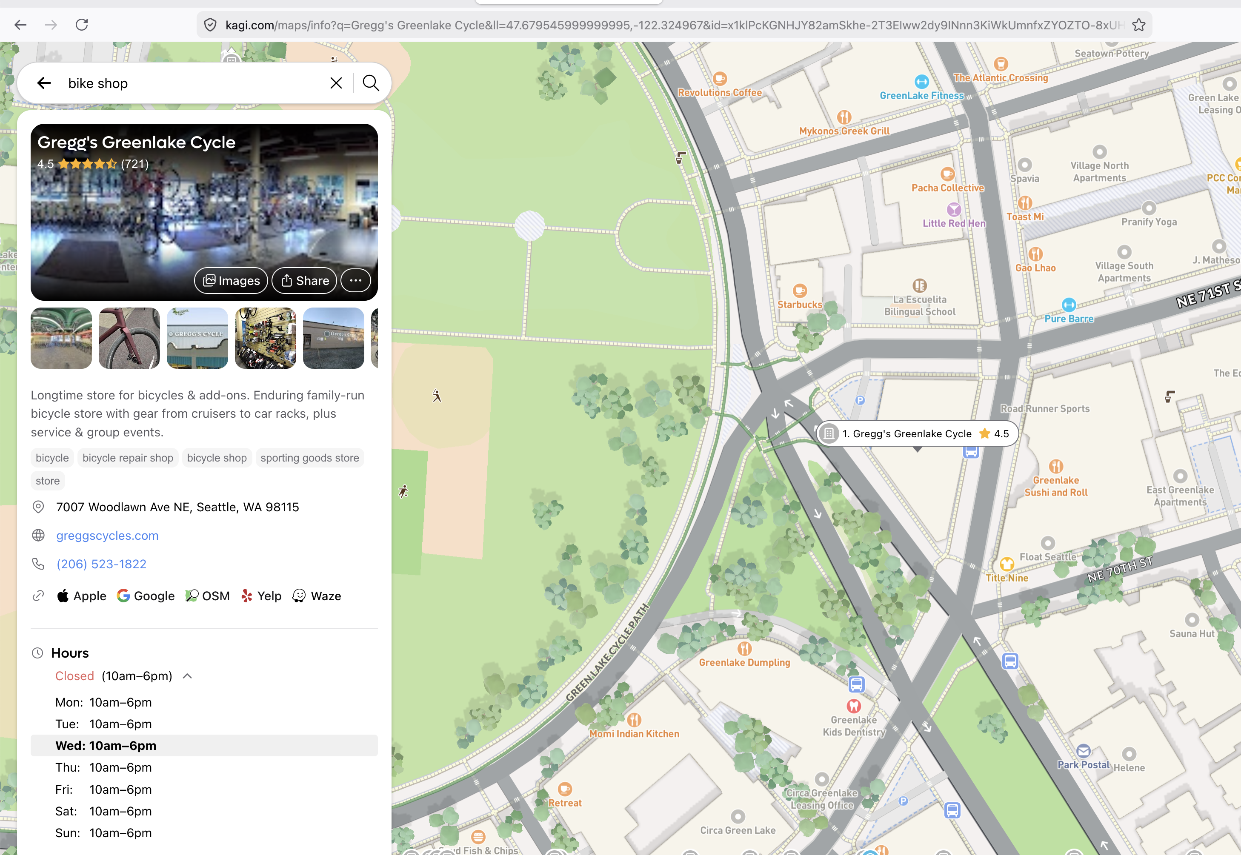Click Pure Barre fitness icon

click(x=1069, y=305)
